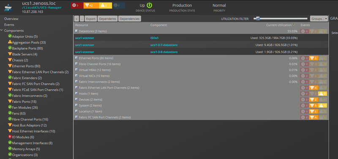Select Host Ethernet Interfaces (10) in components tree

(x=34, y=131)
